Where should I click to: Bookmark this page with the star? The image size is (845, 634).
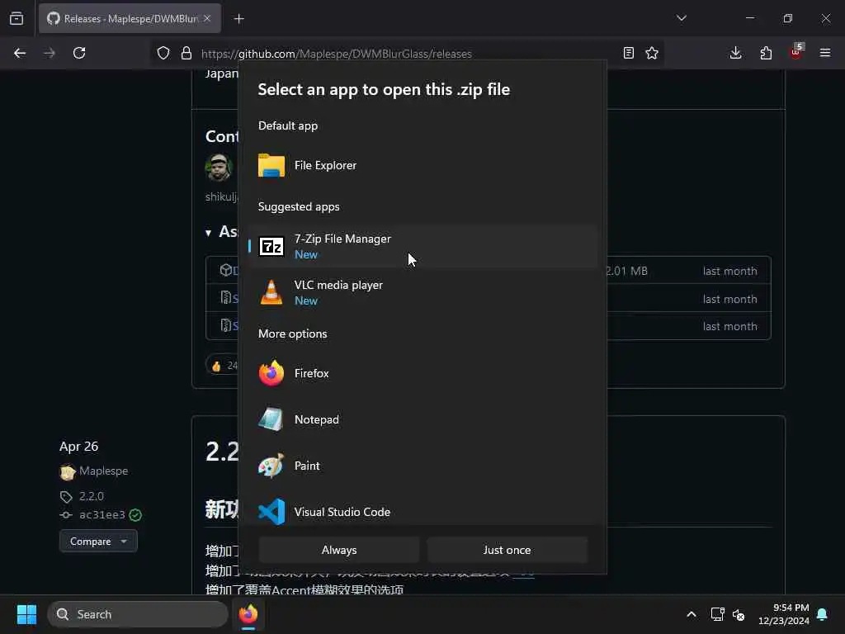[652, 53]
